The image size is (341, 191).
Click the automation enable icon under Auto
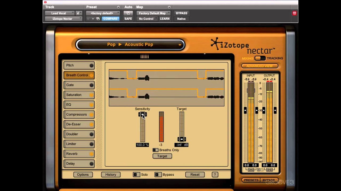[x=128, y=13]
